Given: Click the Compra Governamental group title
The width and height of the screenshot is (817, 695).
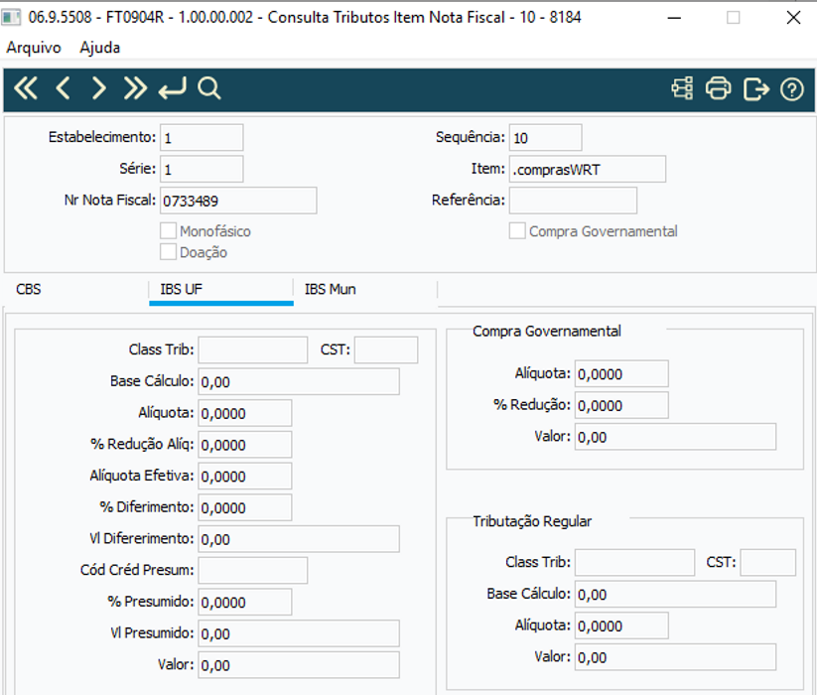Looking at the screenshot, I should (x=547, y=332).
